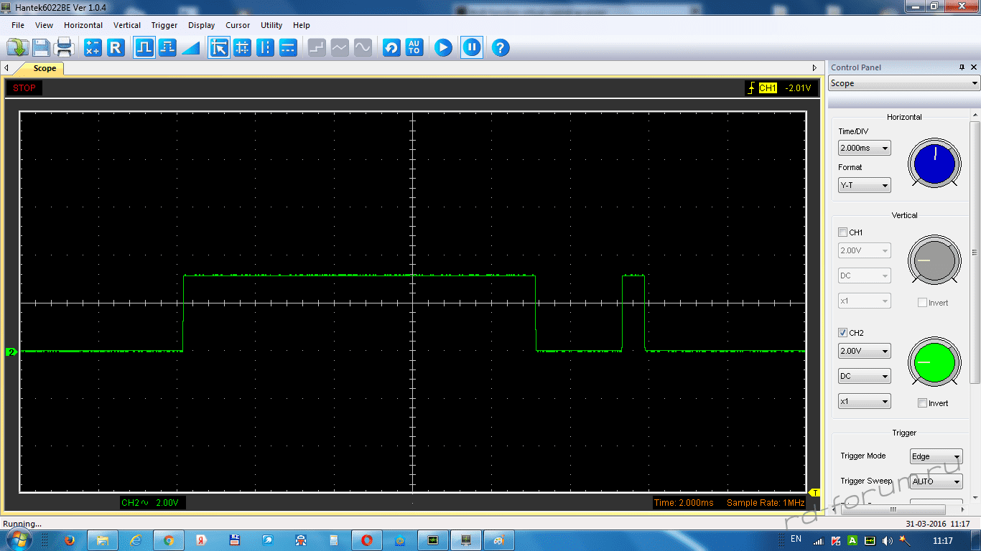Click the save floppy disk icon
This screenshot has width=981, height=551.
[x=41, y=48]
